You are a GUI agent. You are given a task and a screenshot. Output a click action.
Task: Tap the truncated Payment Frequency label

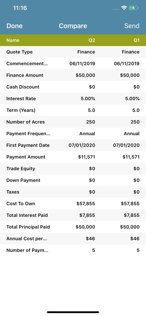[28, 134]
